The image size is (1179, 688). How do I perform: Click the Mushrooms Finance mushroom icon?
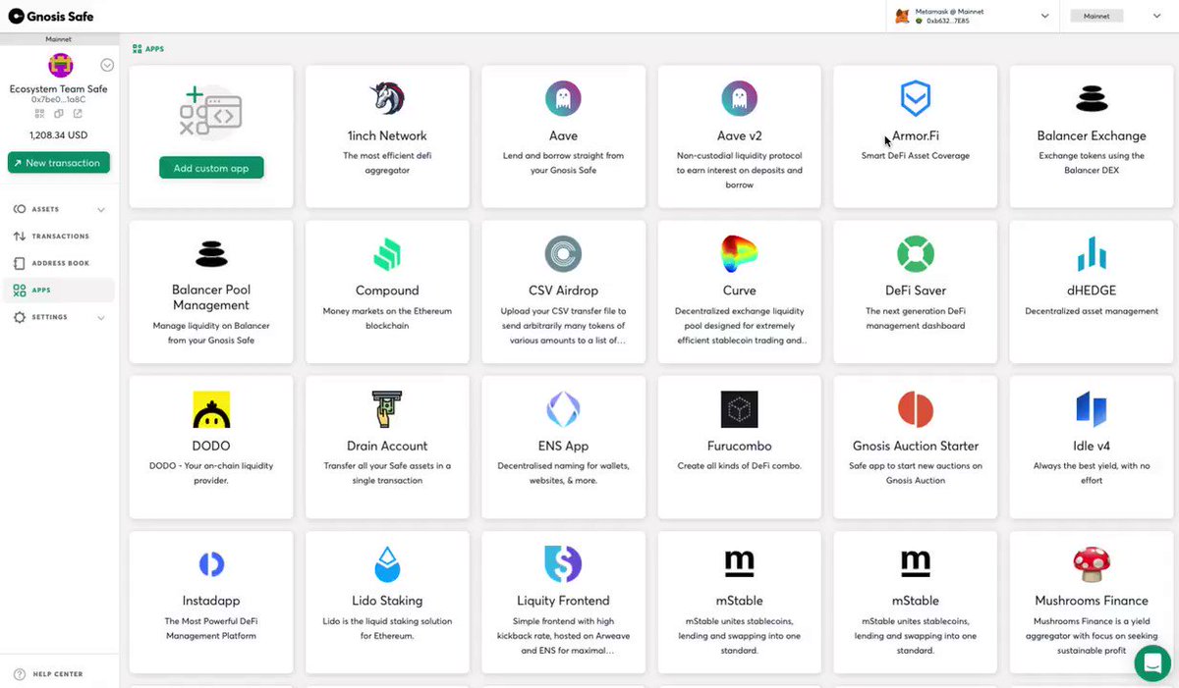1091,564
